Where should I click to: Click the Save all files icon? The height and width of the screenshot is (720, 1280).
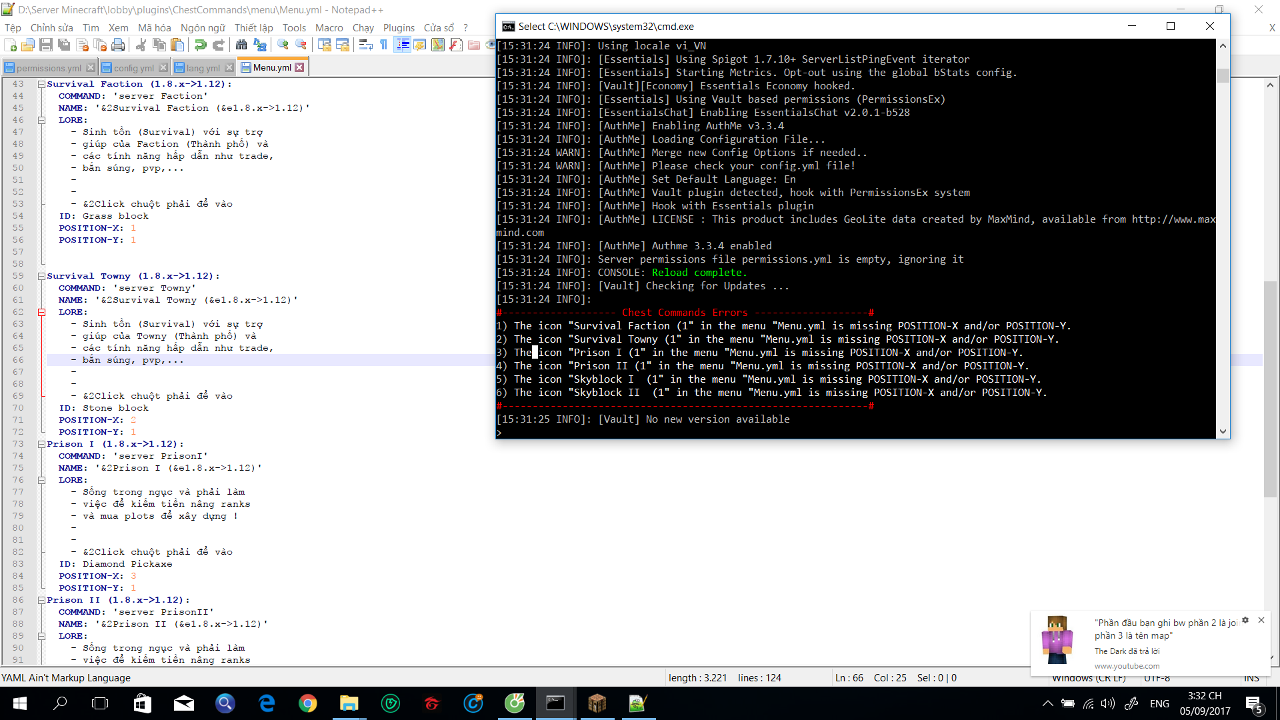point(64,45)
